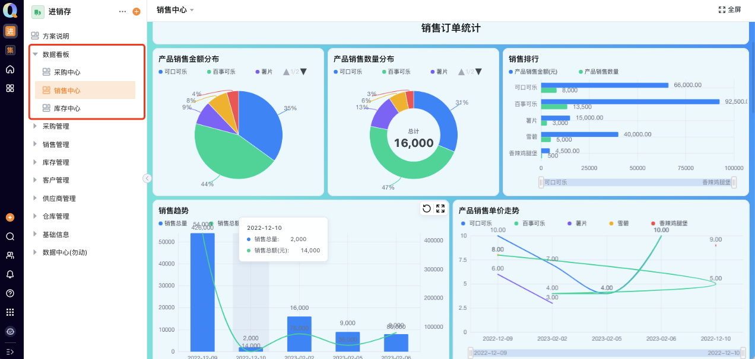755x359 pixels.
Task: Click the Q logo icon at top-left
Action: tap(10, 11)
